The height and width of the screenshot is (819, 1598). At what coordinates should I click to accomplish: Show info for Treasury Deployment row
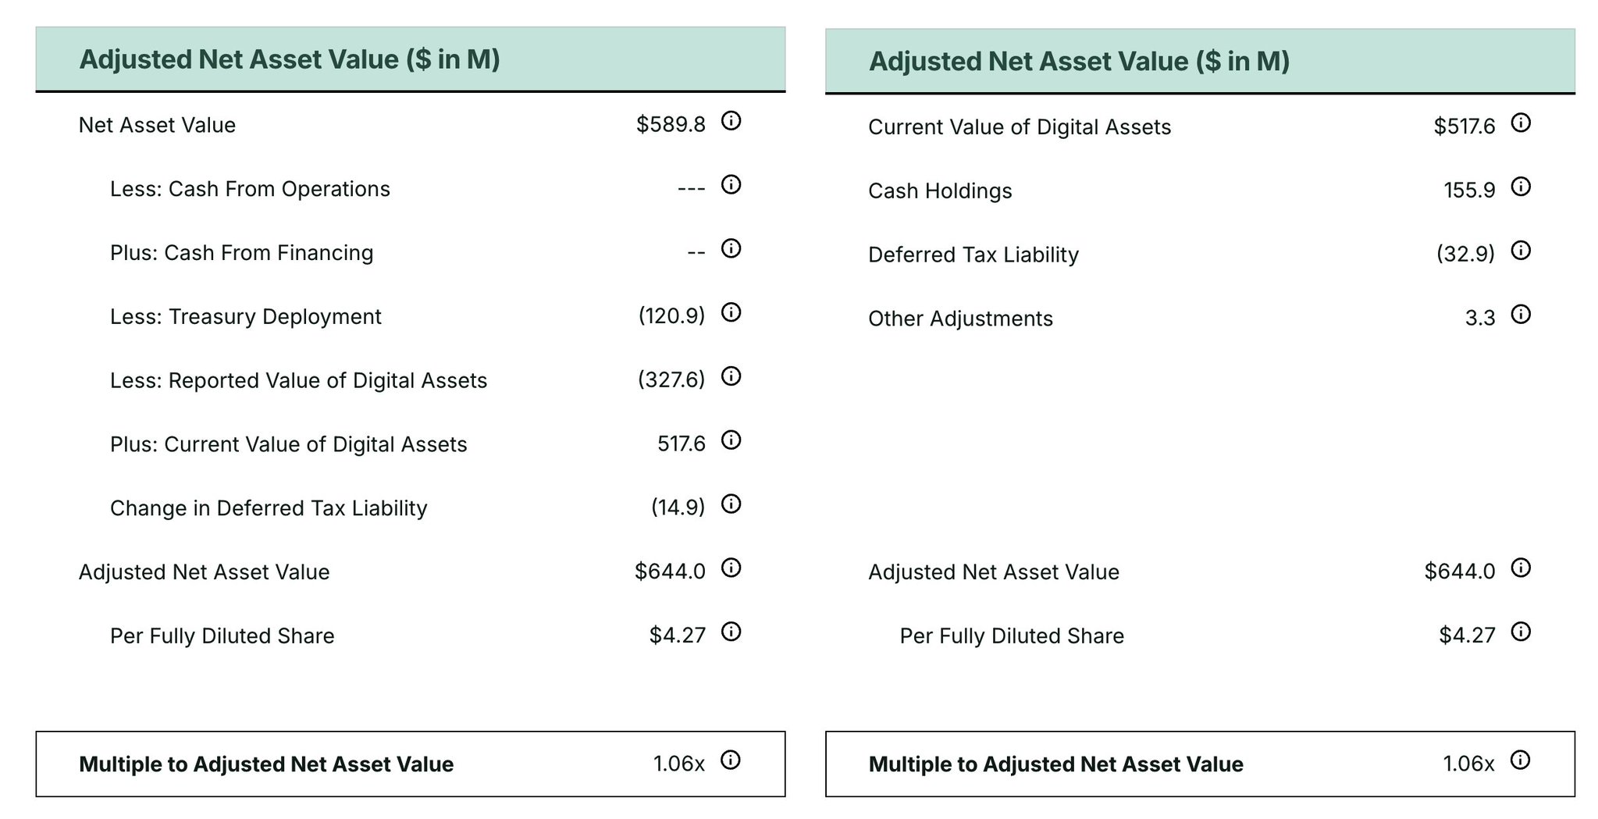point(731,313)
